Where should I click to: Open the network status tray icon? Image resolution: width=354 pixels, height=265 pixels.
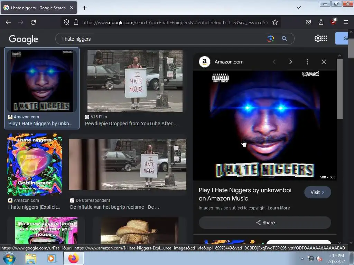tap(311, 259)
